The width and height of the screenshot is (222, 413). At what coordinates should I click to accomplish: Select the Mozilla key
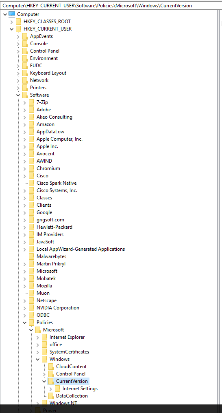[x=44, y=286]
